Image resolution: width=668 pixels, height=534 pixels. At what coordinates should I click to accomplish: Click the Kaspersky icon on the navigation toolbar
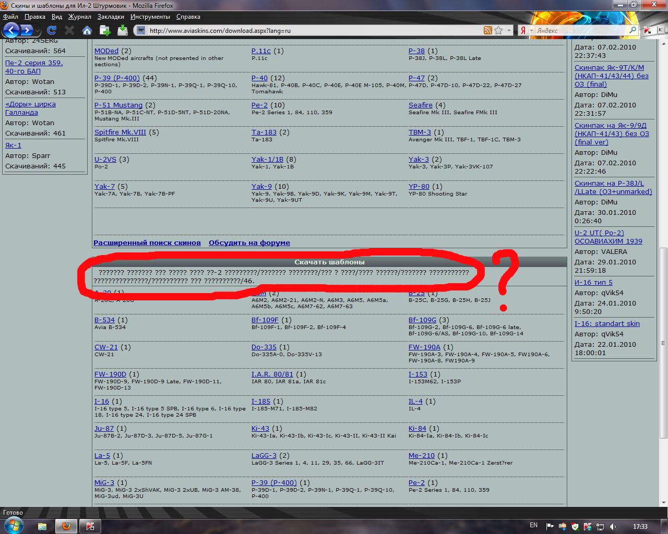click(647, 30)
